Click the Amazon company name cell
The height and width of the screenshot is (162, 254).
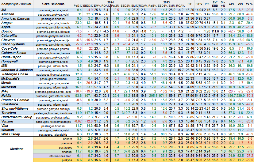click(17, 14)
